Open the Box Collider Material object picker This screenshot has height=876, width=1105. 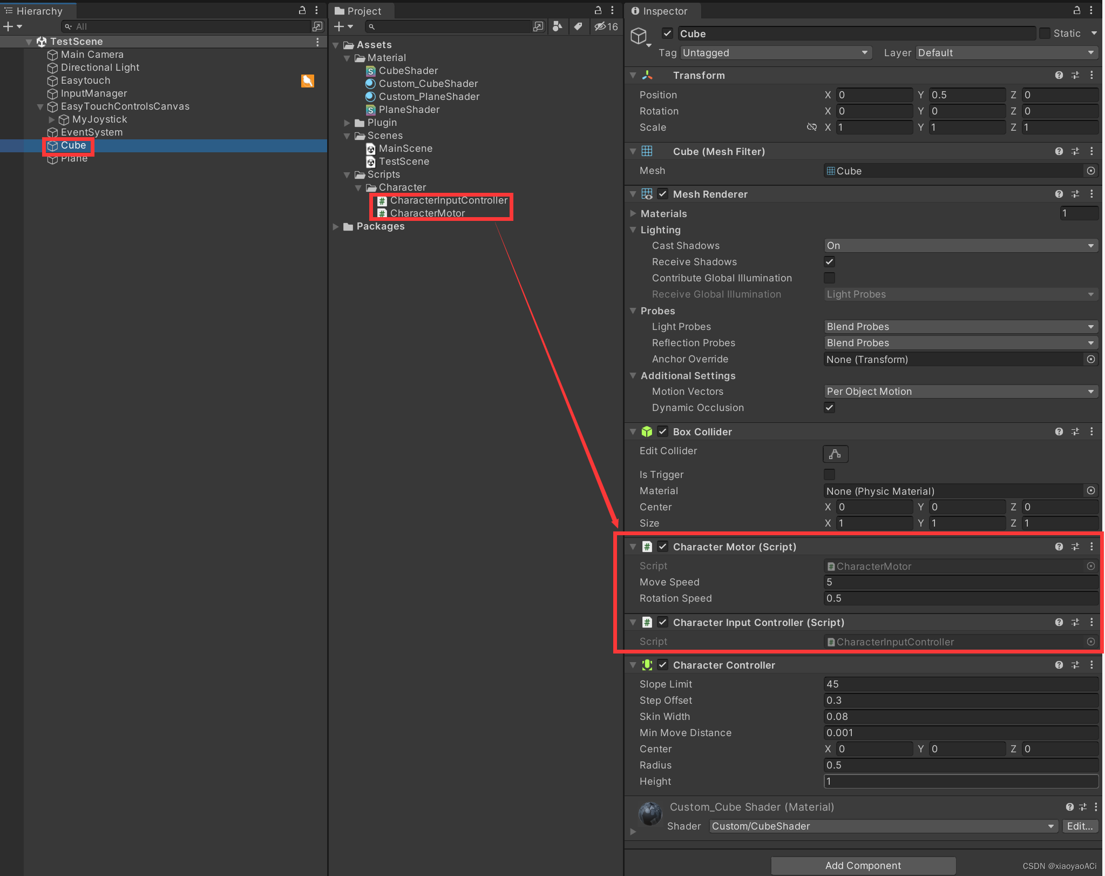tap(1091, 491)
